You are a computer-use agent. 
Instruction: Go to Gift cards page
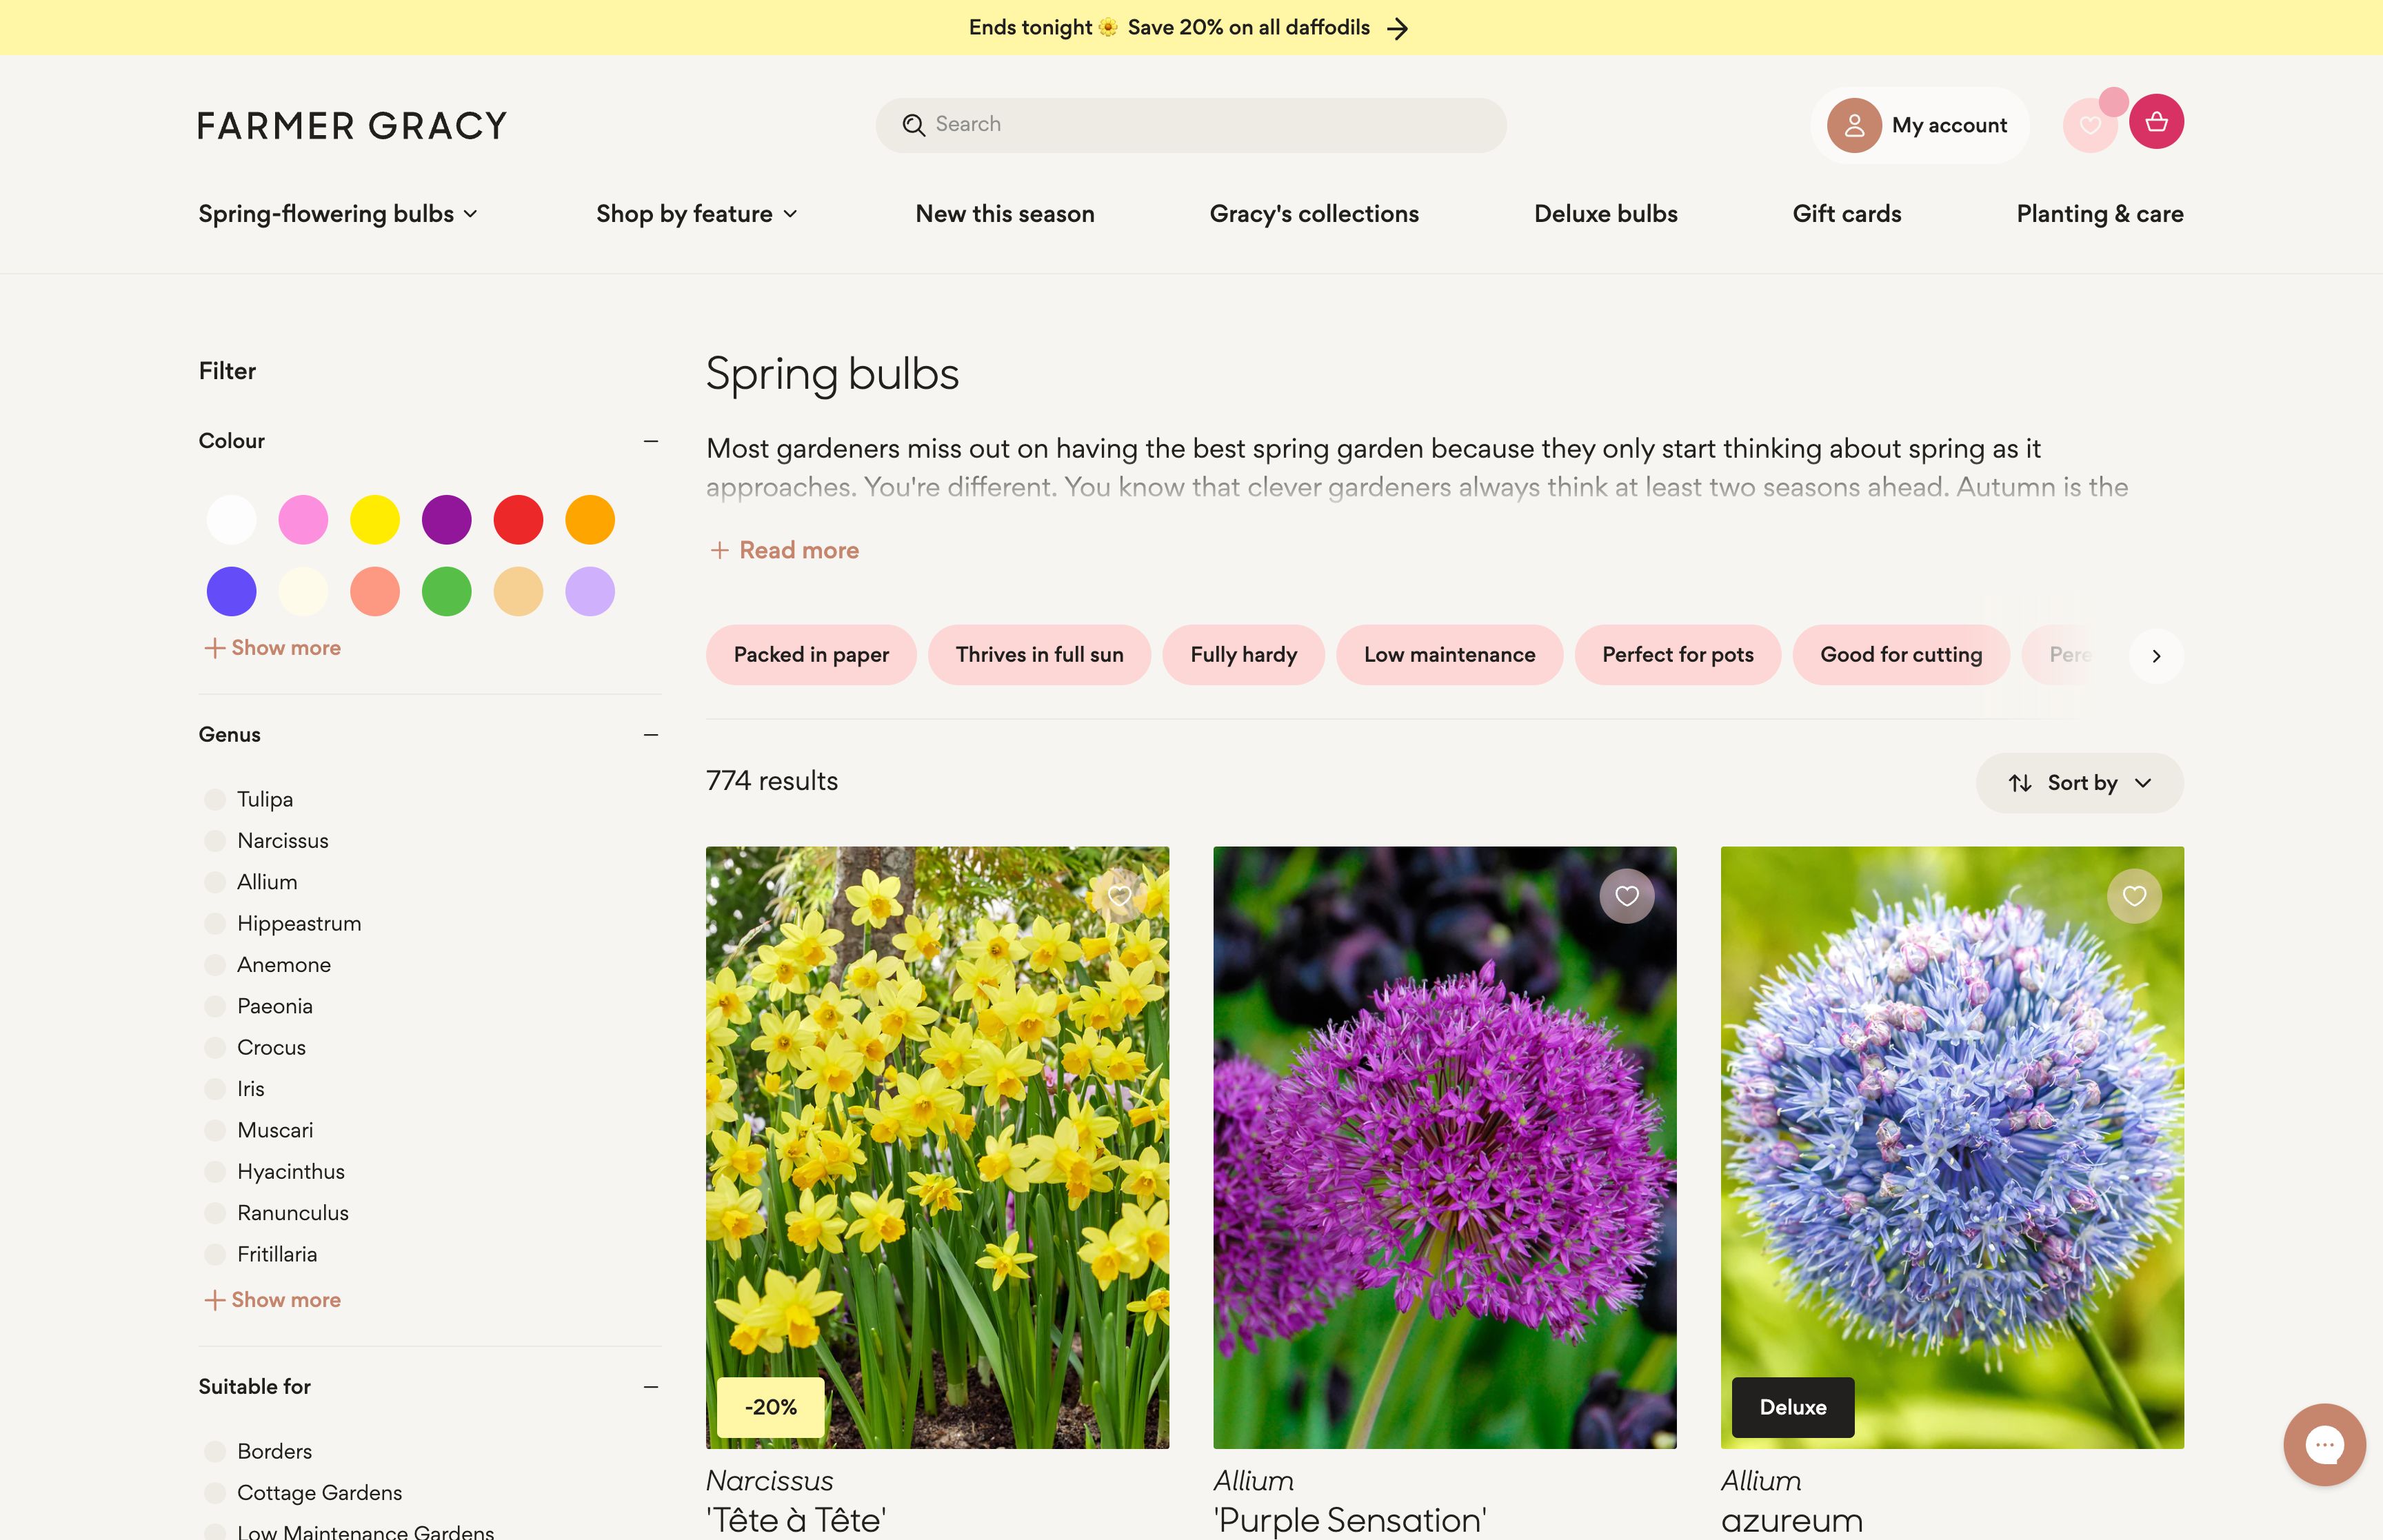coord(1846,214)
